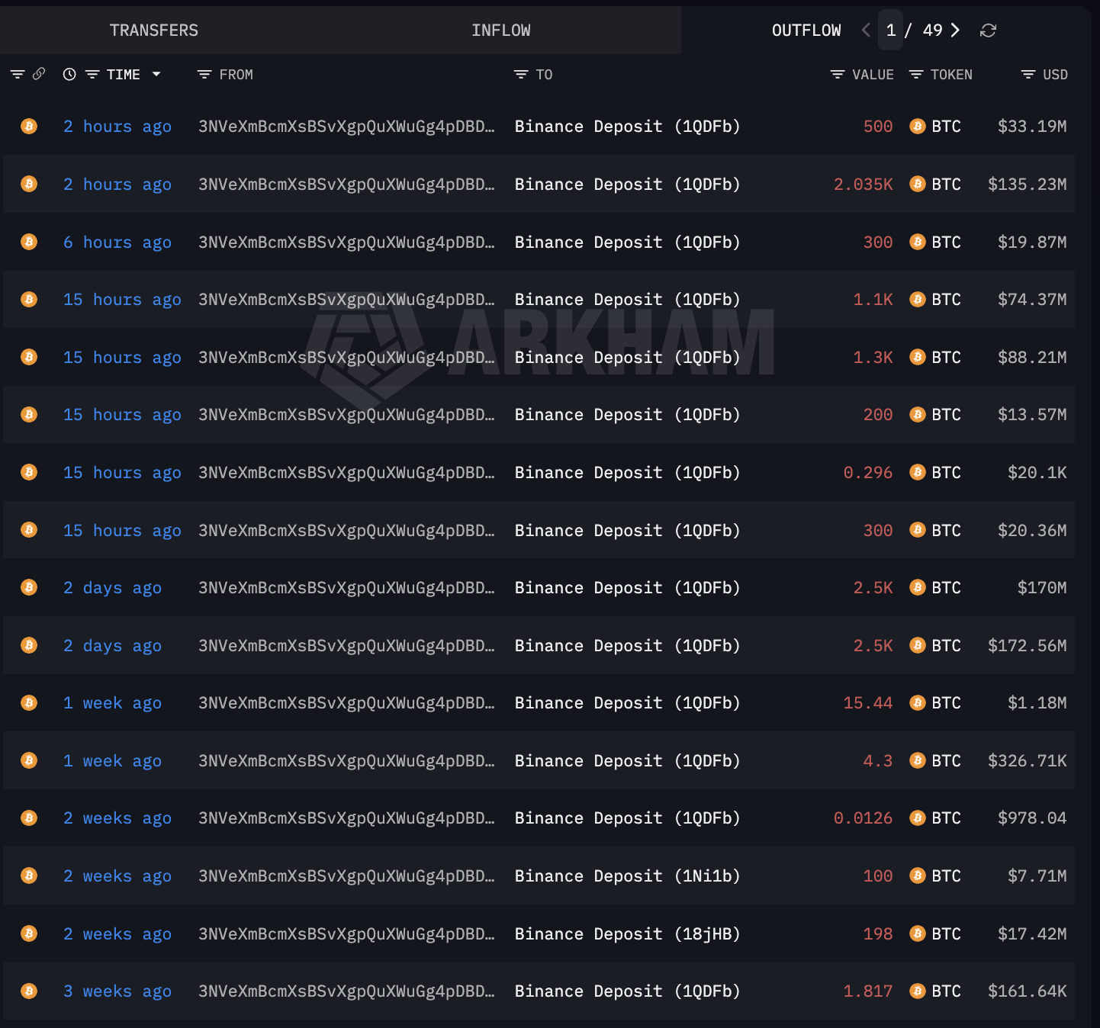
Task: Switch to the INFLOW tab
Action: pyautogui.click(x=501, y=30)
